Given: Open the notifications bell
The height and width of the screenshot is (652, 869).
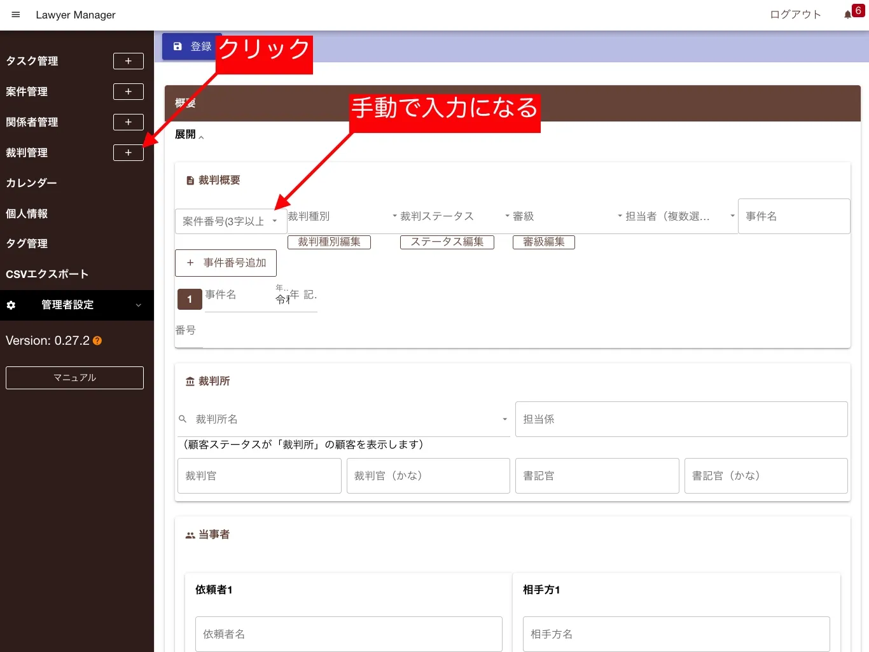Looking at the screenshot, I should point(847,15).
